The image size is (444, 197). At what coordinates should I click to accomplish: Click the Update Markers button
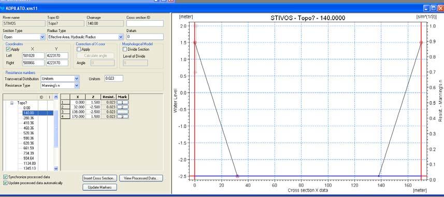coord(99,187)
